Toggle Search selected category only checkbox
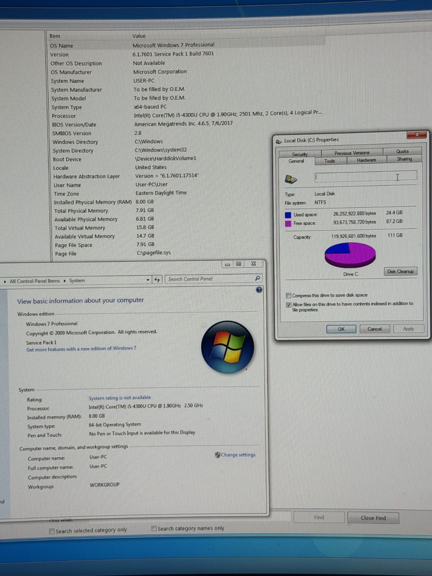 click(52, 531)
